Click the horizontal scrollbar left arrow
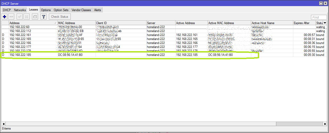 tap(4, 124)
